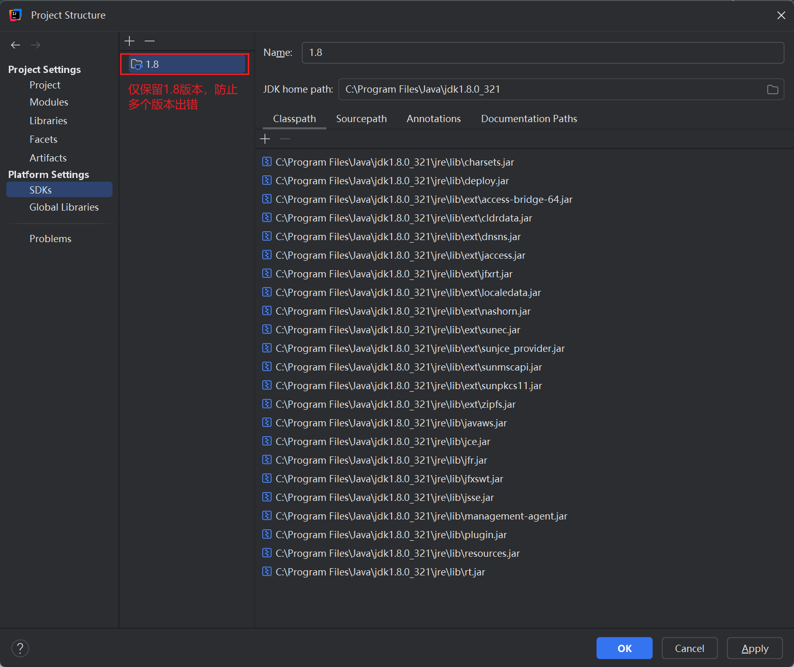Click the back navigation arrow
The height and width of the screenshot is (667, 794).
click(x=16, y=45)
